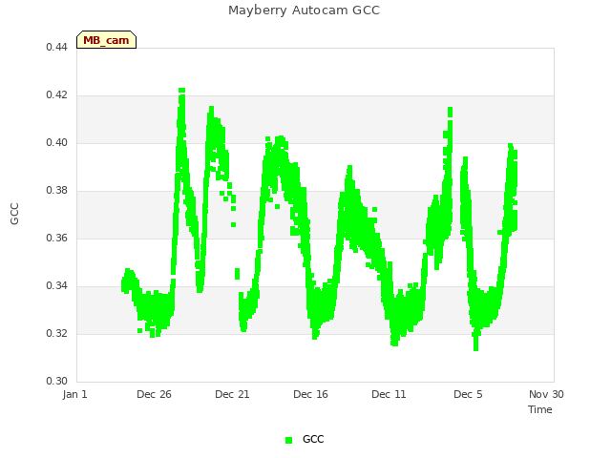The image size is (611, 458).
Task: Click the 0.34 y-axis value
Action: pyautogui.click(x=56, y=286)
